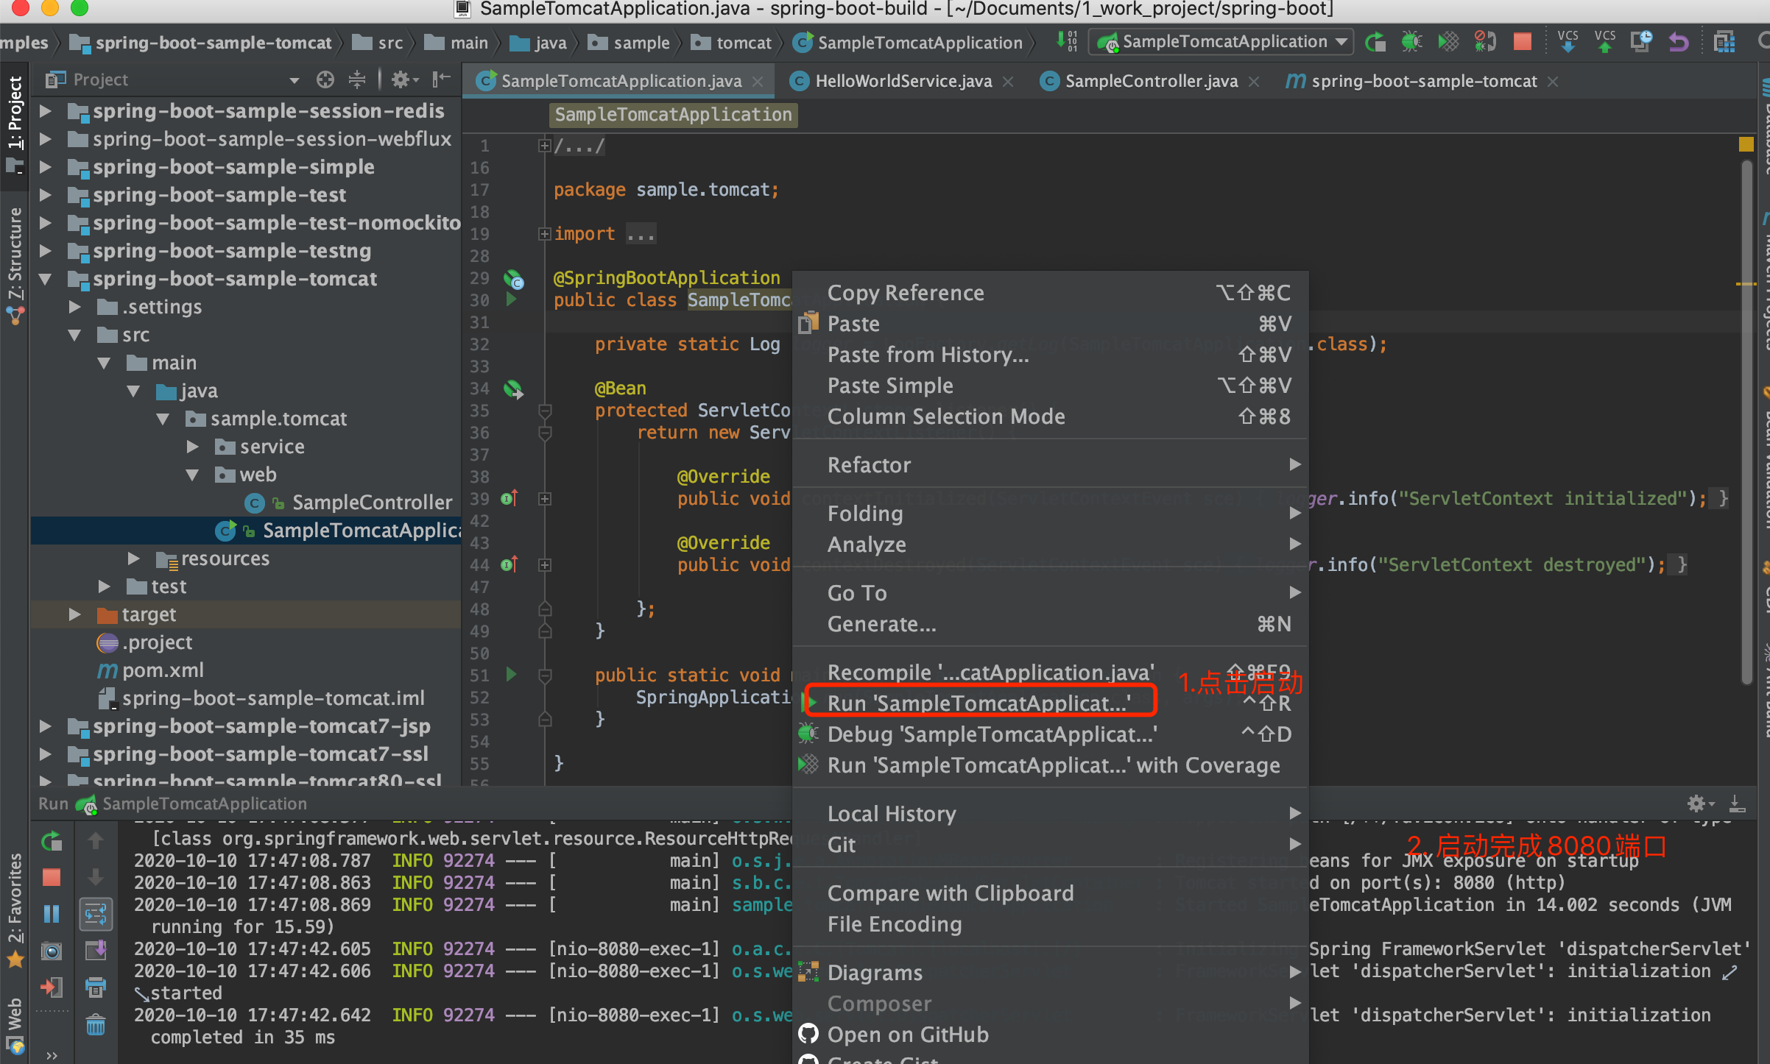Image resolution: width=1770 pixels, height=1064 pixels.
Task: Expand the target folder
Action: click(x=74, y=614)
